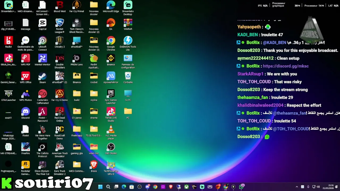Show hidden system tray icons

(297, 187)
